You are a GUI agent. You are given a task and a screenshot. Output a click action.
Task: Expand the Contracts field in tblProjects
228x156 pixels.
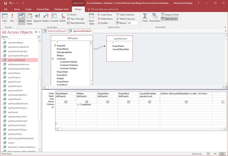tap(53, 59)
